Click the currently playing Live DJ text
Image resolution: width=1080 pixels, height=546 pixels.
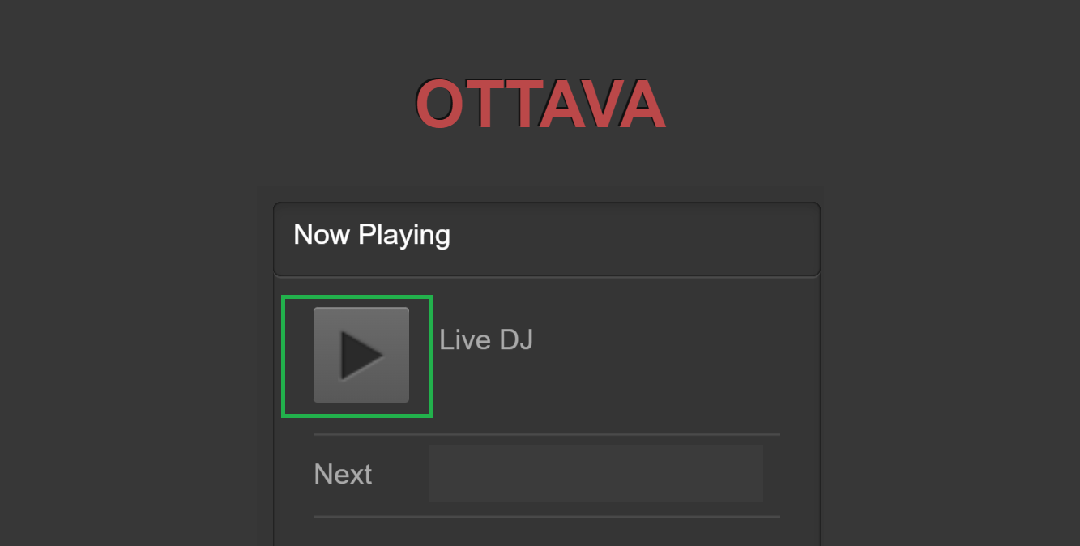tap(486, 339)
